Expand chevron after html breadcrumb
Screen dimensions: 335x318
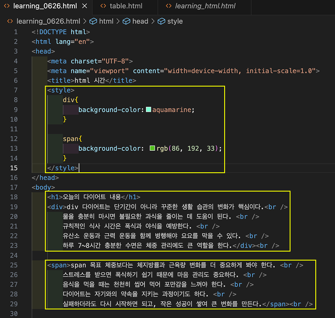(118, 21)
